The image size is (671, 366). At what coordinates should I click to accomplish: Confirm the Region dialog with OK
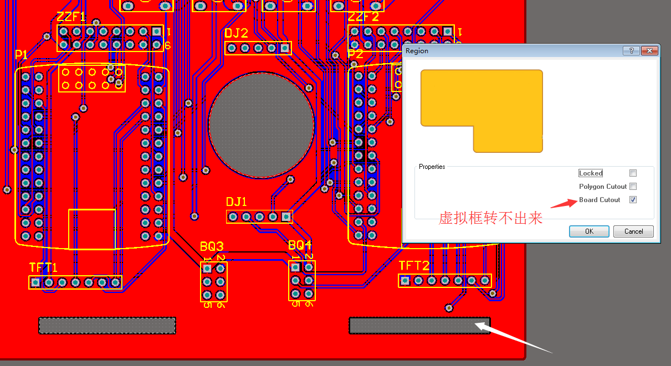(x=589, y=231)
